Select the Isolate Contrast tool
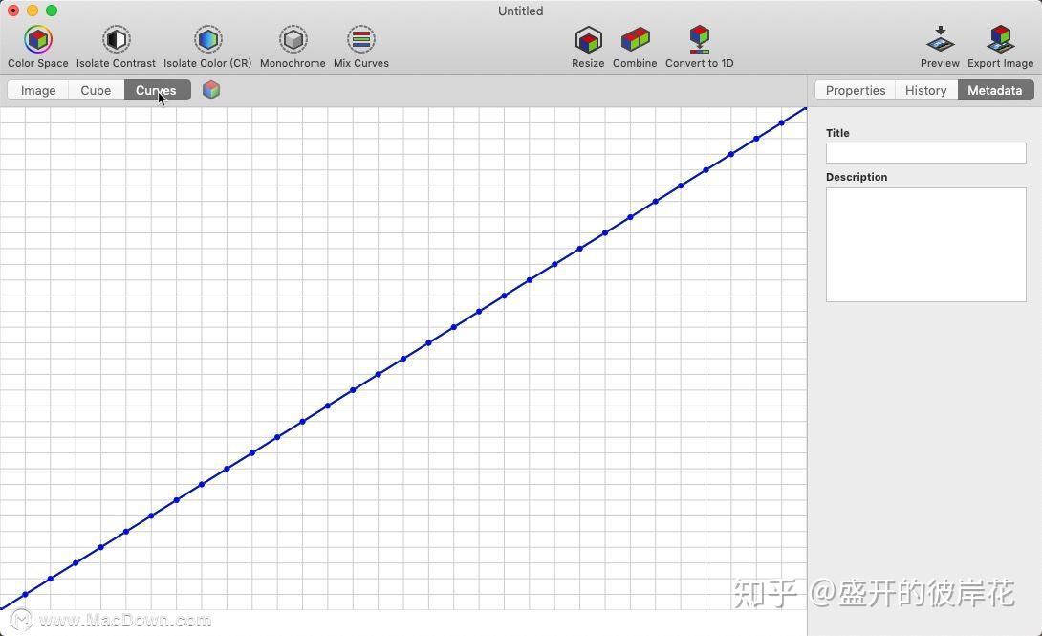 (x=115, y=40)
